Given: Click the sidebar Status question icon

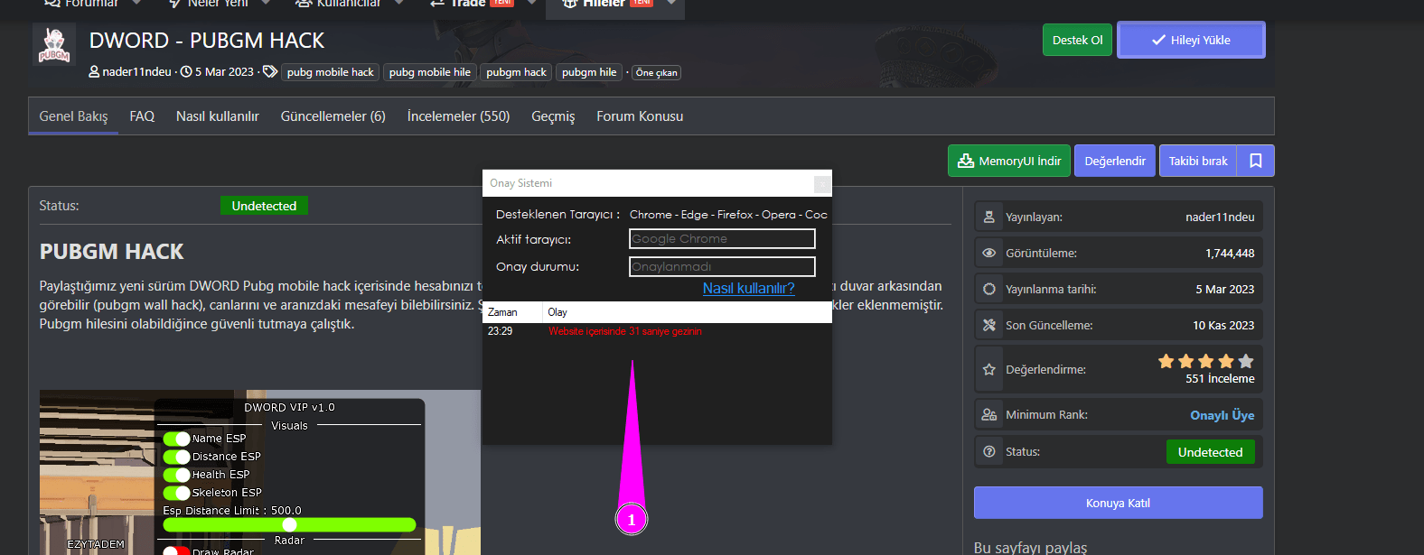Looking at the screenshot, I should pos(989,451).
